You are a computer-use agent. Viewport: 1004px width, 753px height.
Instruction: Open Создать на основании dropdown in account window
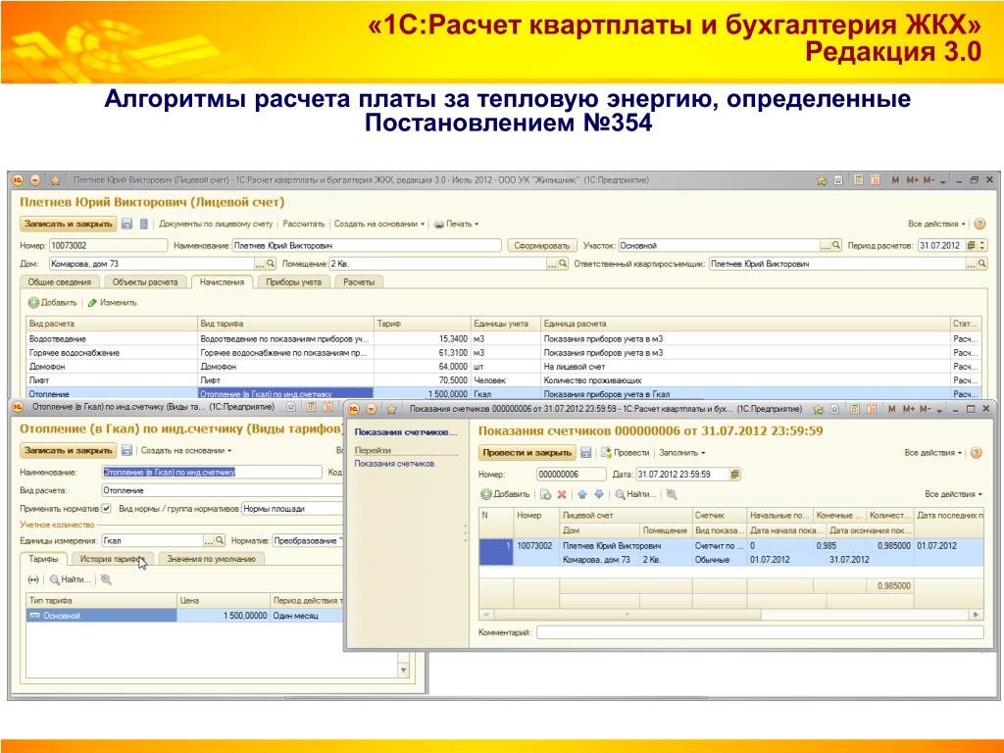pos(379,224)
